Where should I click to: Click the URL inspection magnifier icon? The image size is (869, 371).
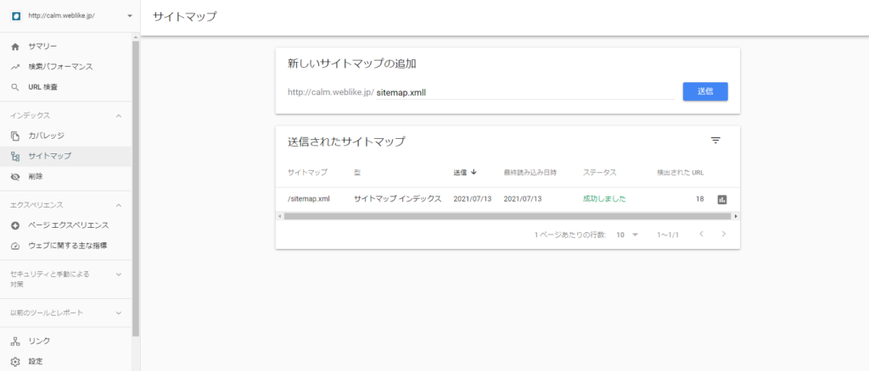pyautogui.click(x=14, y=86)
